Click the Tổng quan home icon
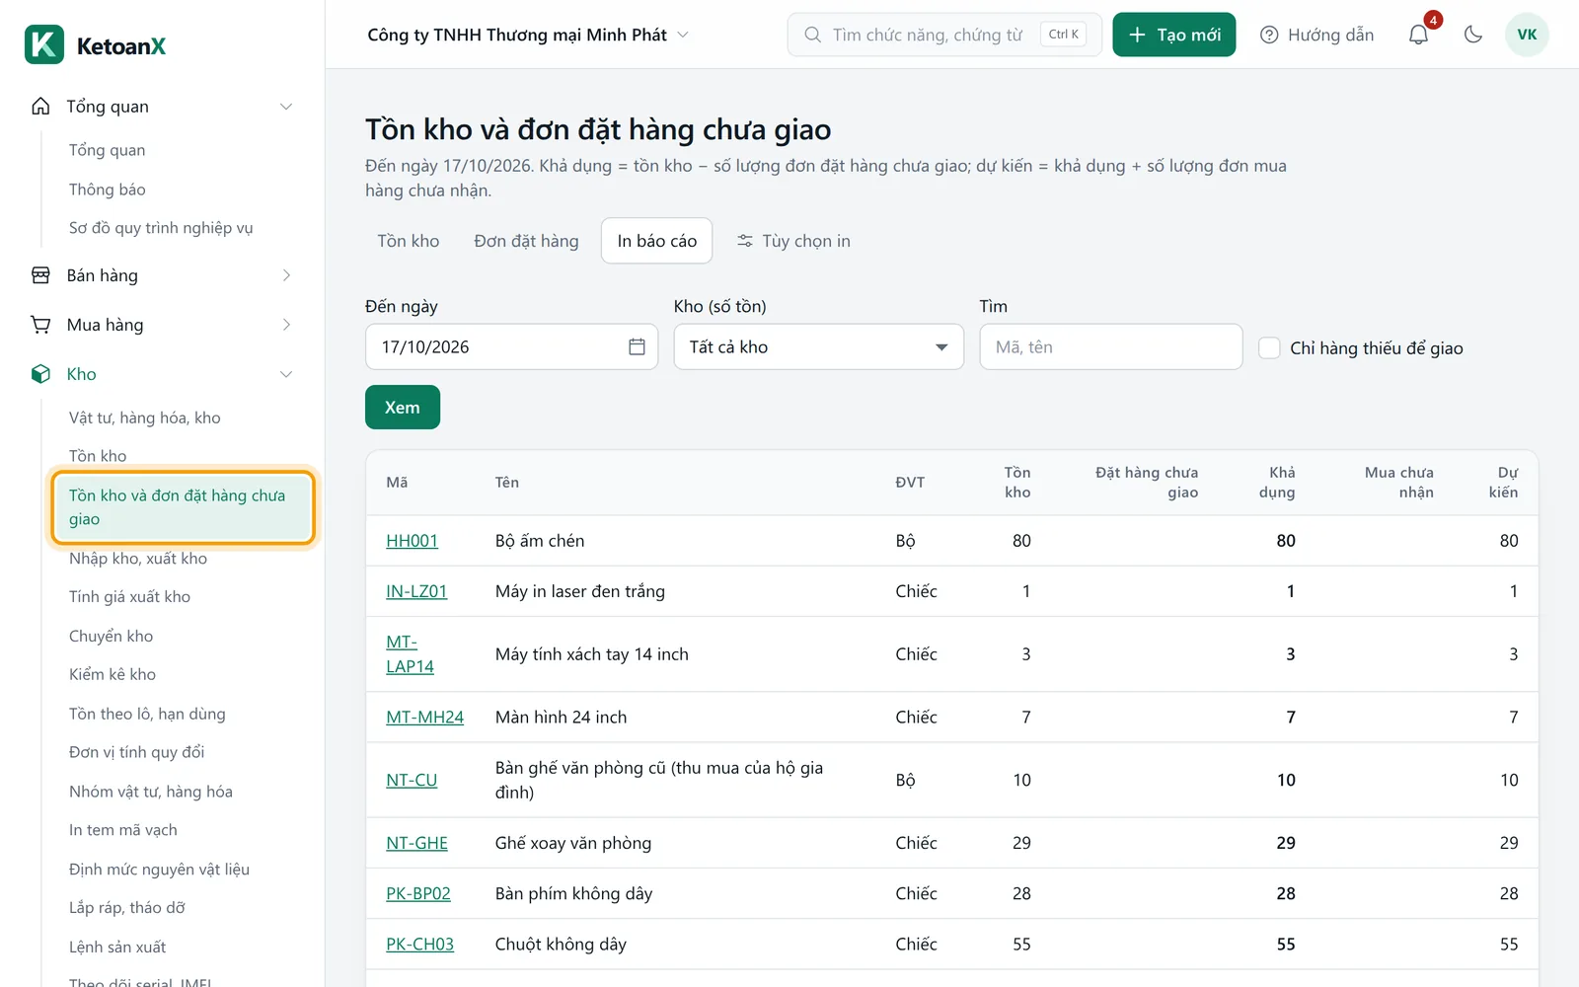This screenshot has height=987, width=1579. (40, 107)
